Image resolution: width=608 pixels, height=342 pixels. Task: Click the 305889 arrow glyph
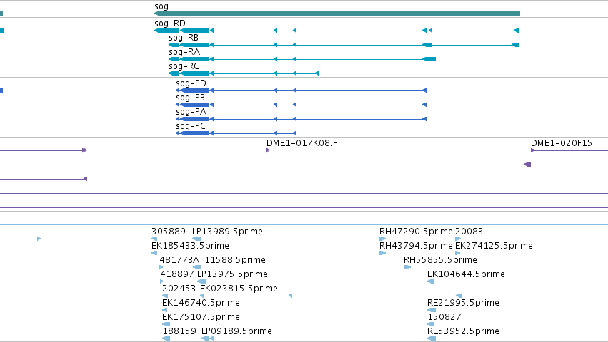(154, 239)
